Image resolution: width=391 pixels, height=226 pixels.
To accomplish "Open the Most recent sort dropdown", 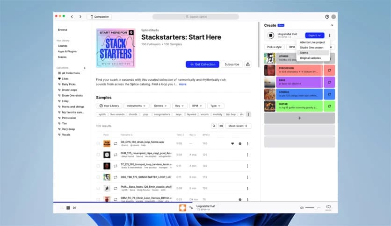I will point(238,126).
